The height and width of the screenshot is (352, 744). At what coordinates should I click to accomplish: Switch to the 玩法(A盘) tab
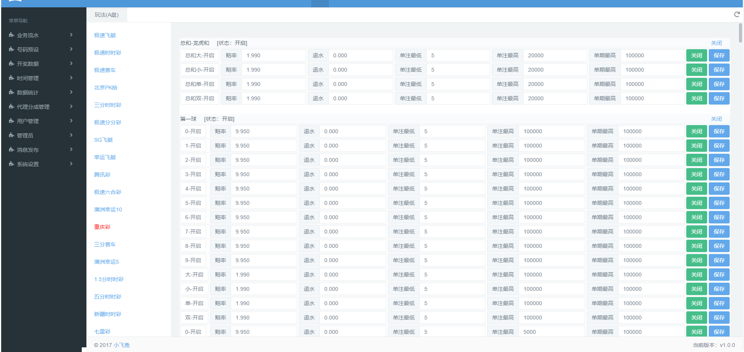pyautogui.click(x=107, y=15)
